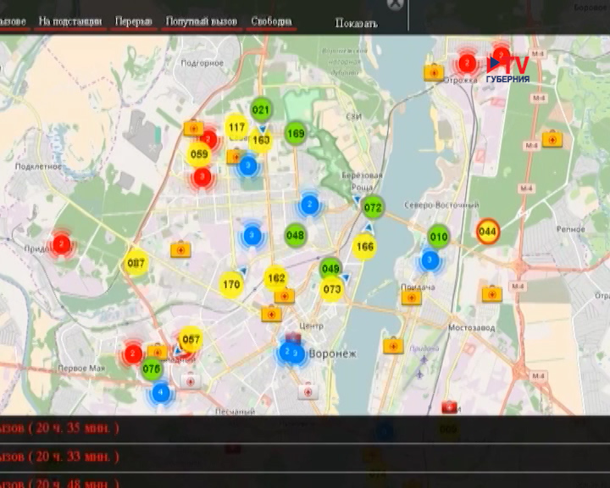The height and width of the screenshot is (488, 610).
Task: Click orange substation icon near Отрожка
Action: click(434, 72)
